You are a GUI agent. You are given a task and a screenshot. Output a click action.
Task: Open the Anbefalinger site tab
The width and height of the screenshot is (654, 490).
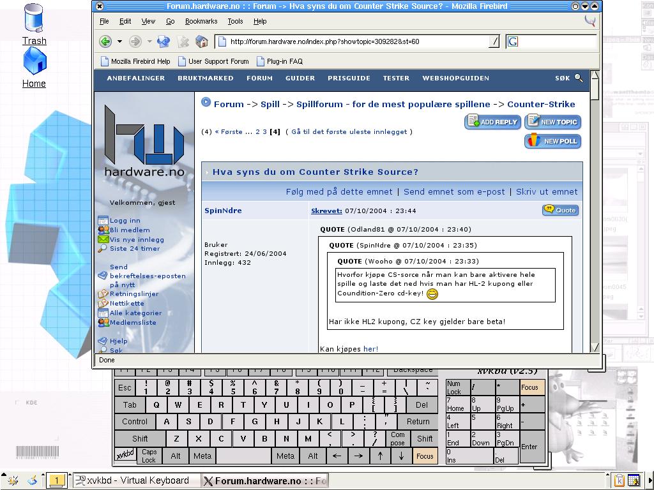(x=136, y=78)
